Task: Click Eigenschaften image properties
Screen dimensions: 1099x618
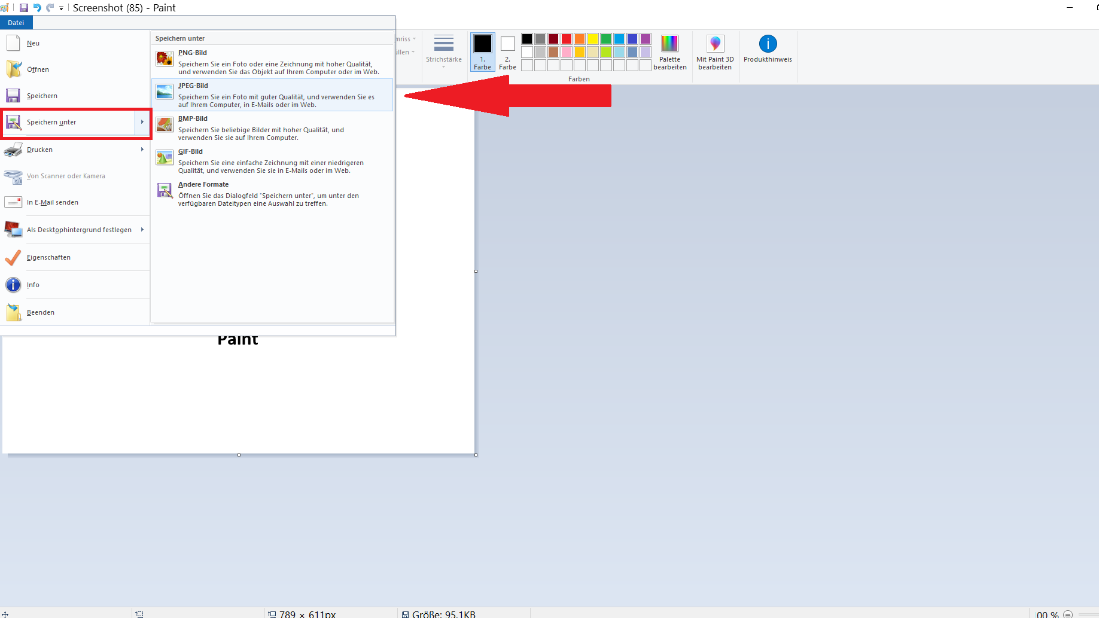Action: coord(48,257)
